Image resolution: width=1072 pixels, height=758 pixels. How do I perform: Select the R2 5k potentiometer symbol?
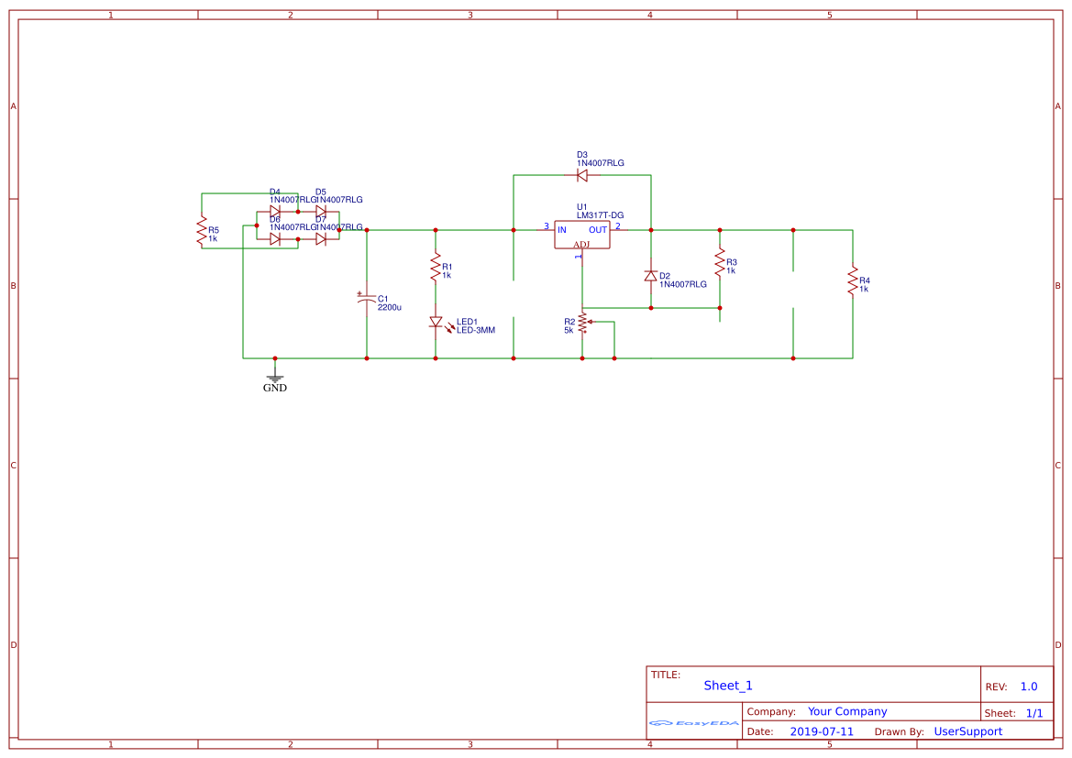coord(581,323)
